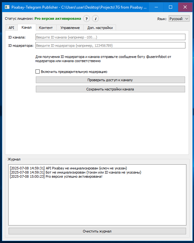Click Проверить доступ к каналу button
The width and height of the screenshot is (194, 243).
(110, 80)
